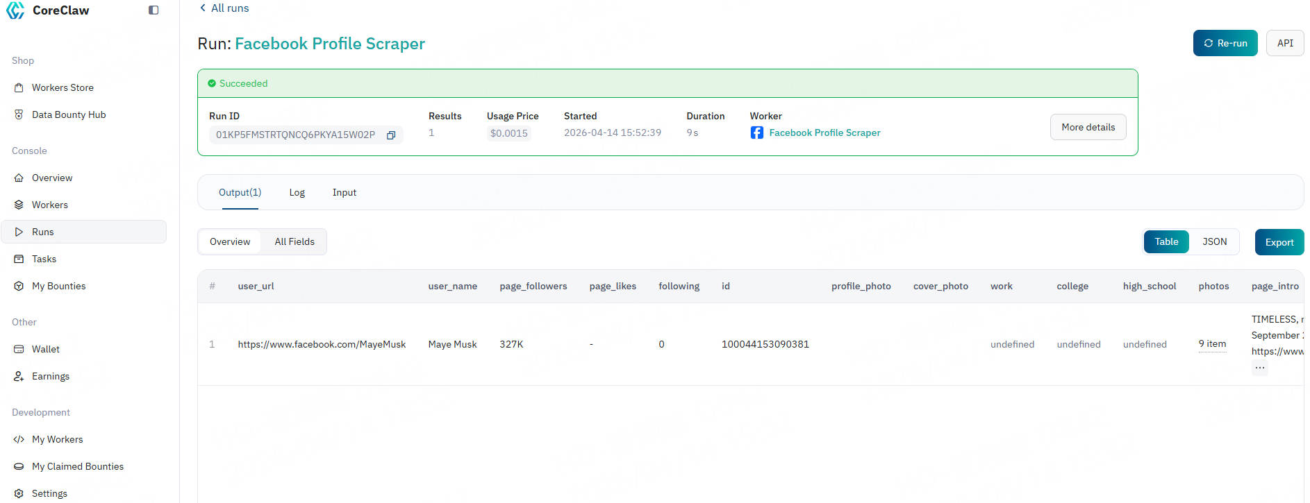This screenshot has width=1310, height=503.
Task: Expand the 9 item photos cell
Action: 1212,344
